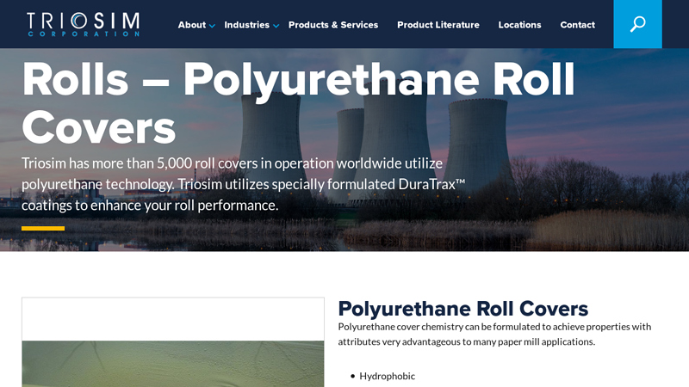This screenshot has width=689, height=387.
Task: Click the hero title 'Rolls – Polyurethane Roll Covers'
Action: [298, 103]
